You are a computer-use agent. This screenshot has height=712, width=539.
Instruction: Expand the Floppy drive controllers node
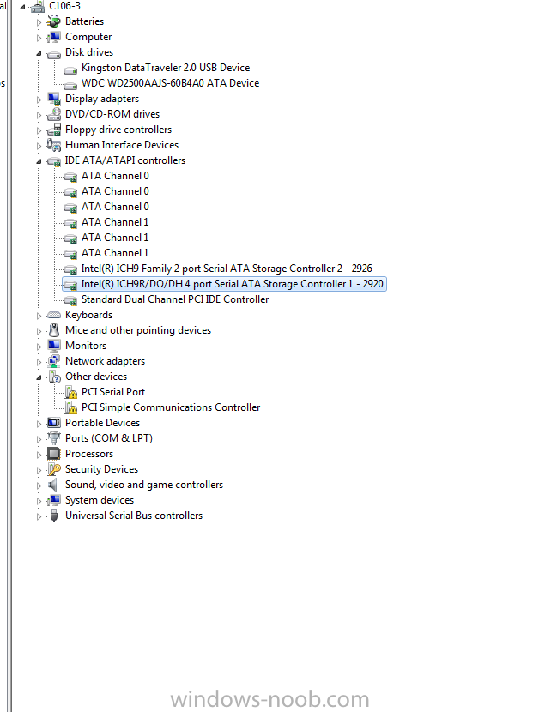39,130
